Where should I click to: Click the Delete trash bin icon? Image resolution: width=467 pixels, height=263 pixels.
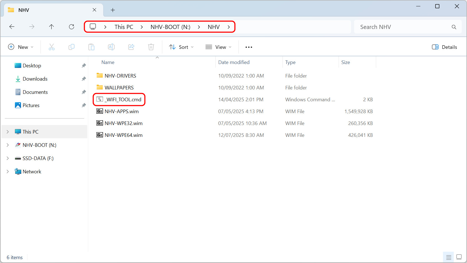click(x=151, y=47)
